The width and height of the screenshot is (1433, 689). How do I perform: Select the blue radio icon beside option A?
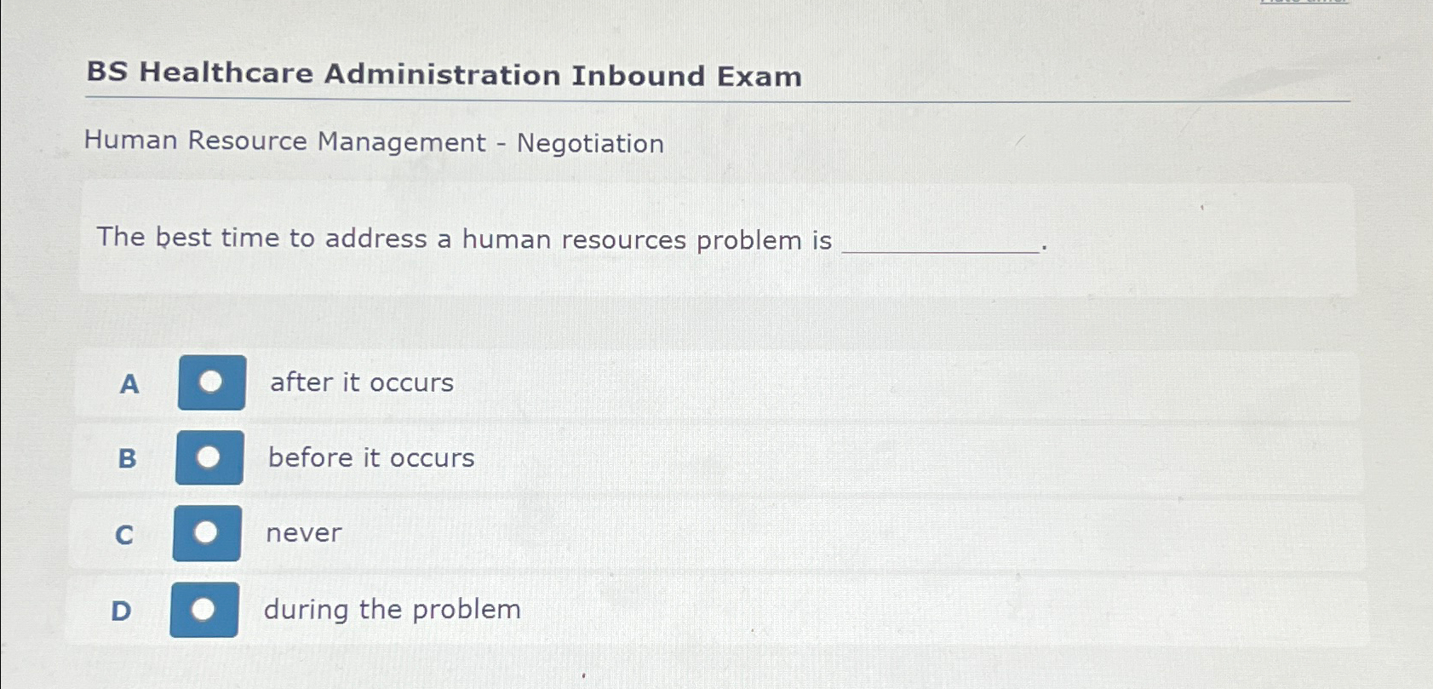pos(210,383)
